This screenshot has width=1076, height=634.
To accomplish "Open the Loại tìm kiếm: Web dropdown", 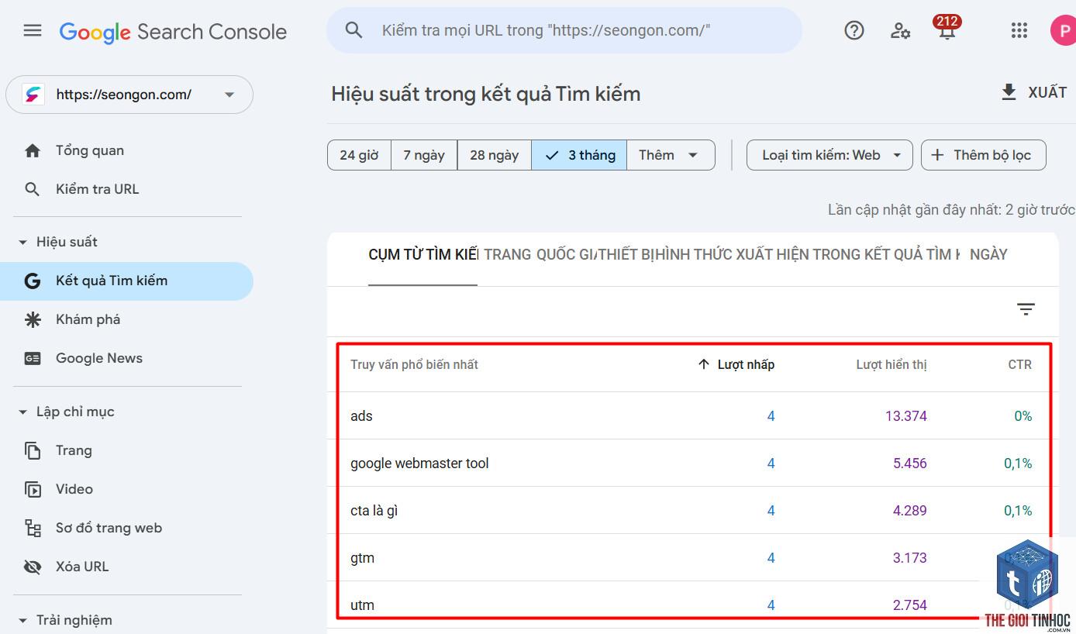I will 829,155.
